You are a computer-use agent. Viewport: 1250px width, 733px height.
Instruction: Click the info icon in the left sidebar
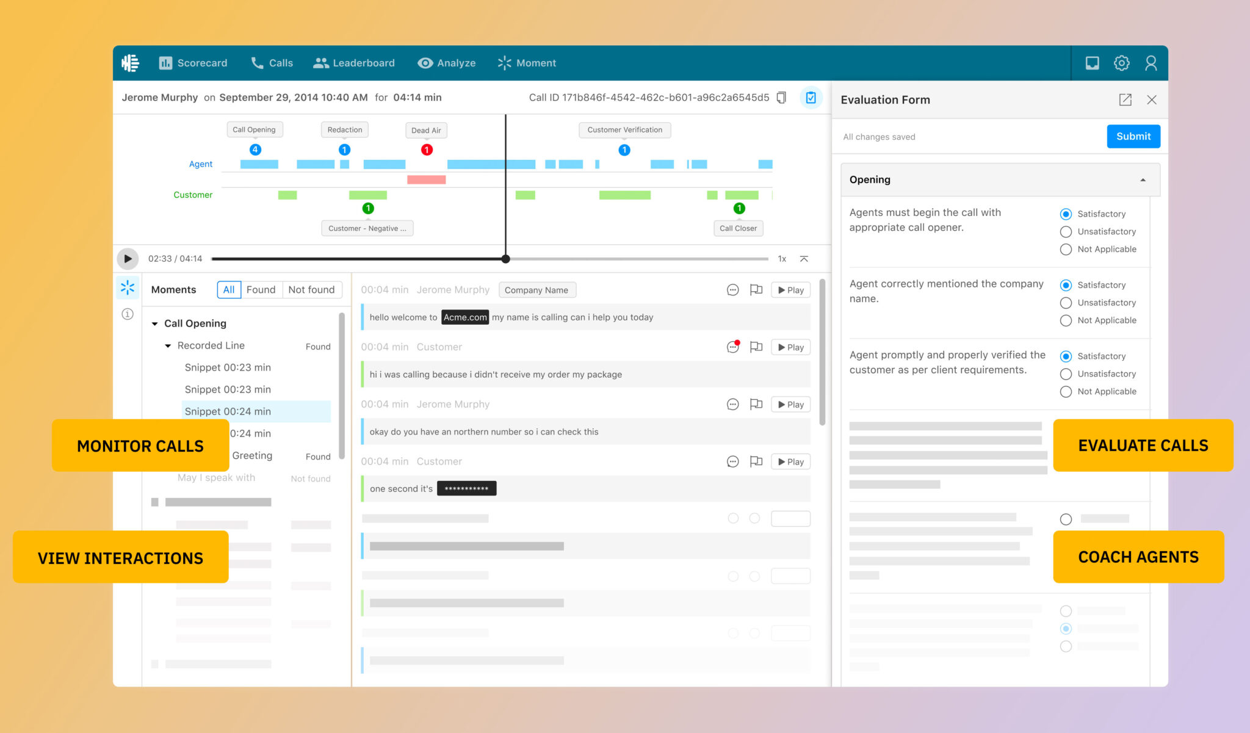point(128,314)
